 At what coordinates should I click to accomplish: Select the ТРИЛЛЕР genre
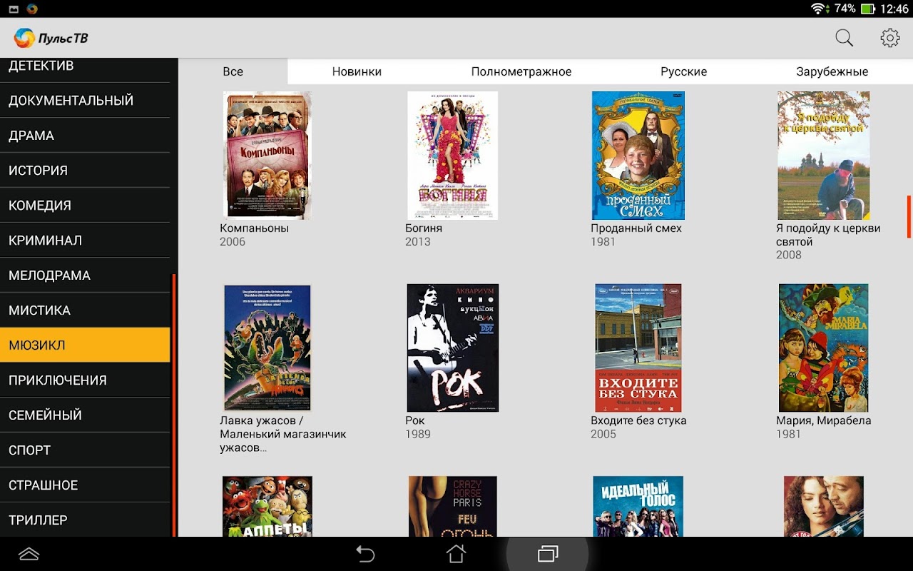[85, 520]
